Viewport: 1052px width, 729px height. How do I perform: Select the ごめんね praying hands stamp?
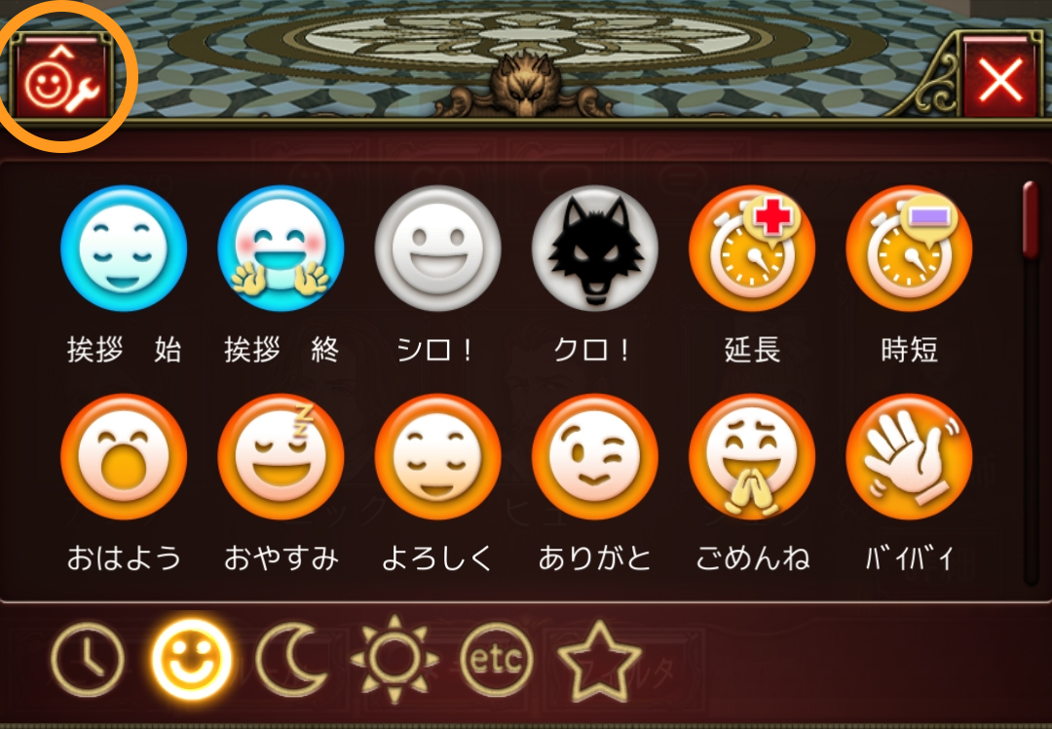click(x=751, y=457)
